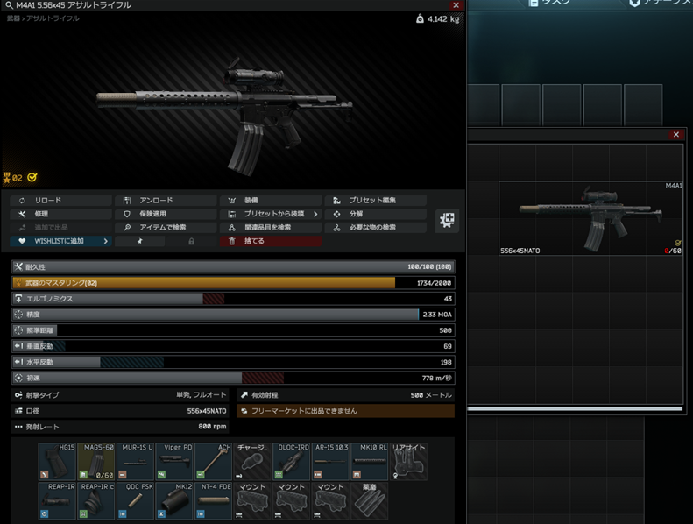Click the REAP-IR scope slot
The width and height of the screenshot is (693, 524).
(x=57, y=499)
